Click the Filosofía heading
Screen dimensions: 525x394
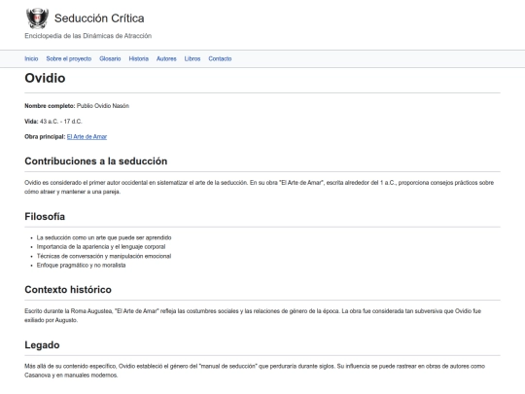(x=45, y=216)
